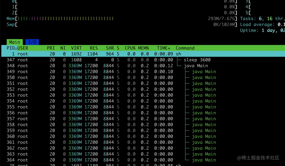Click the Load average text

coord(263,24)
